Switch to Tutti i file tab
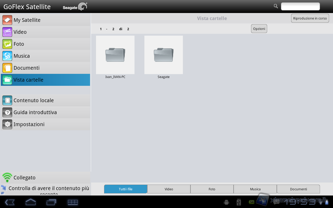This screenshot has width=333, height=208. coord(126,189)
